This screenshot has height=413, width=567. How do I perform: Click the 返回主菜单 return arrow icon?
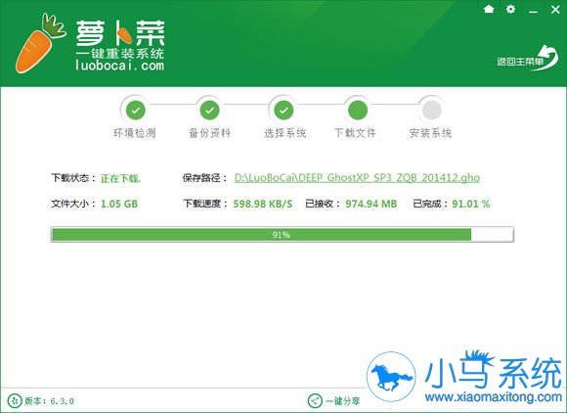(547, 58)
